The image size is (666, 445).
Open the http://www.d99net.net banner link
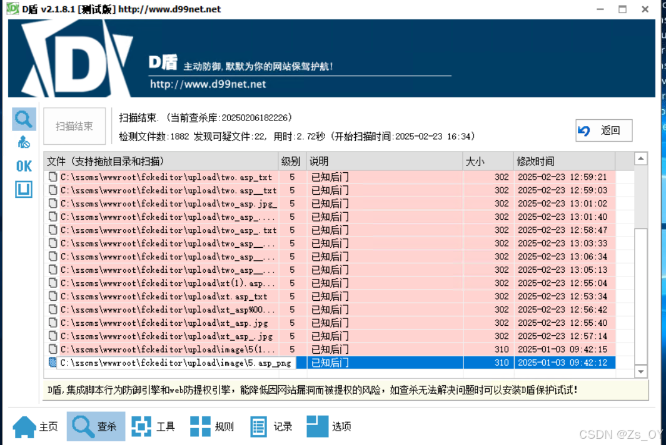click(x=208, y=84)
